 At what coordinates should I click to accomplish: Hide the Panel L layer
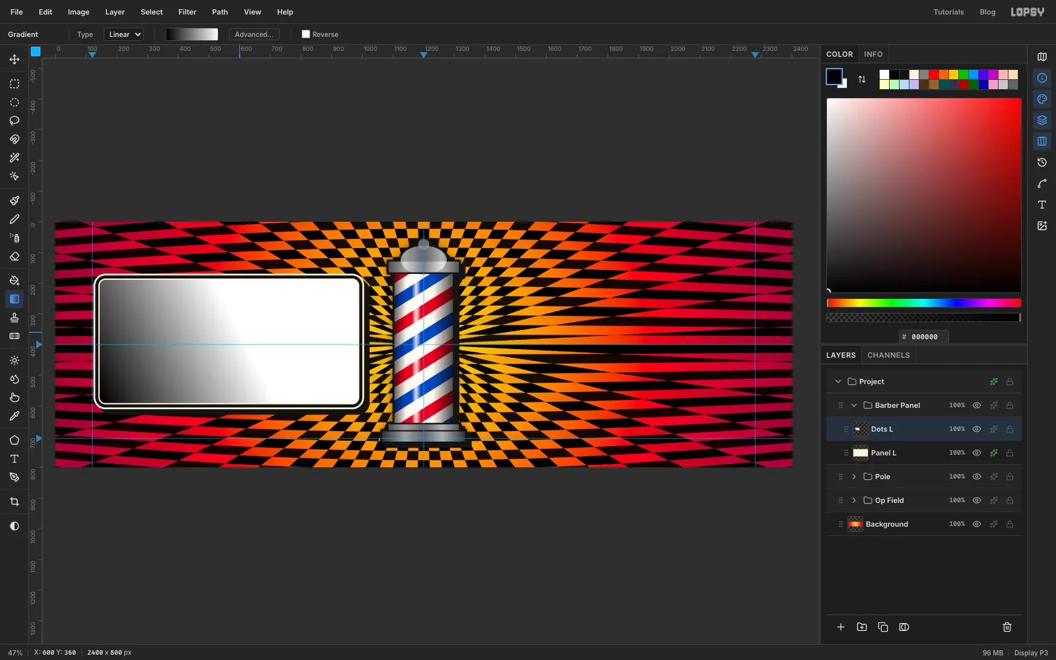(x=977, y=453)
